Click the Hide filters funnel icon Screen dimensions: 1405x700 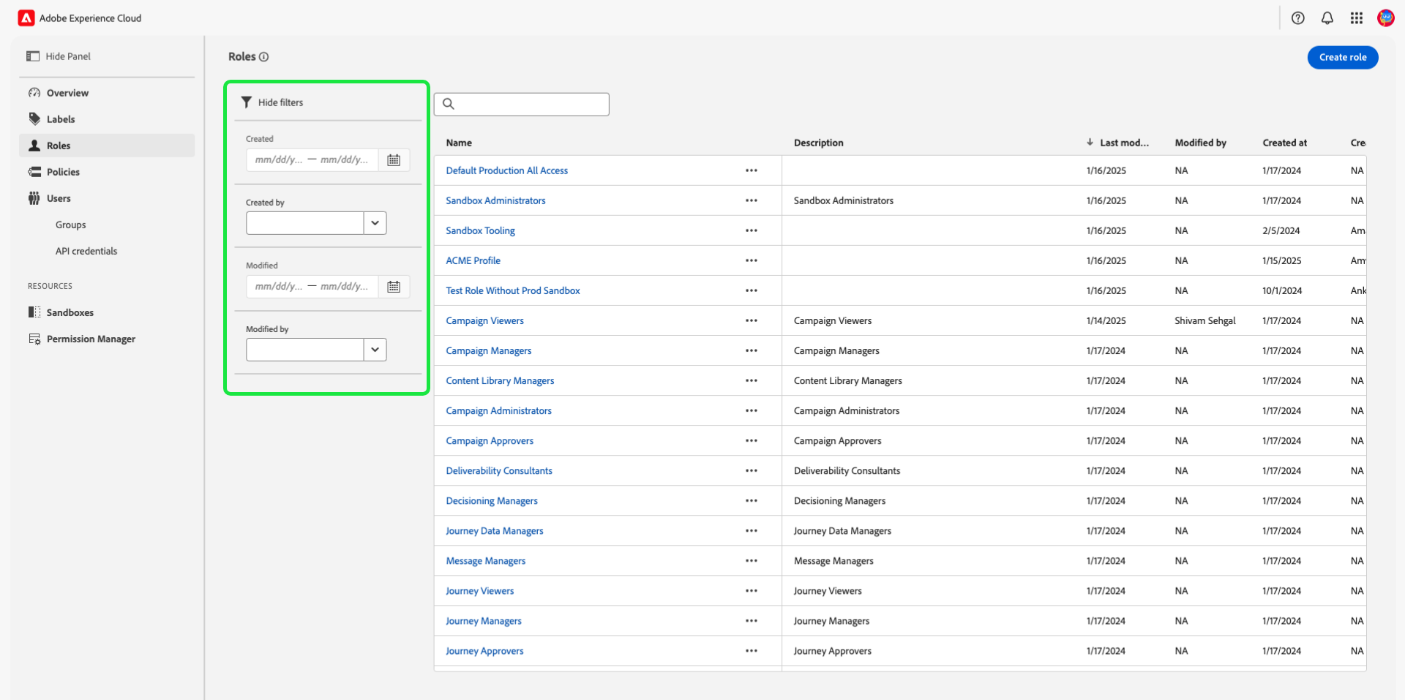tap(247, 102)
